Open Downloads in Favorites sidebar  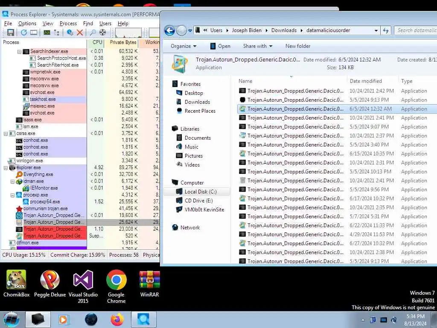197,102
